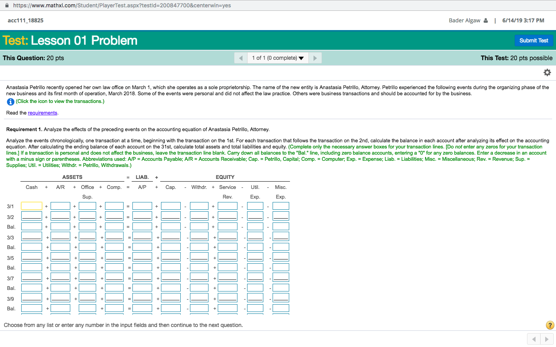
Task: Select the Misc. Exp. field on 3/7 row
Action: coord(281,277)
